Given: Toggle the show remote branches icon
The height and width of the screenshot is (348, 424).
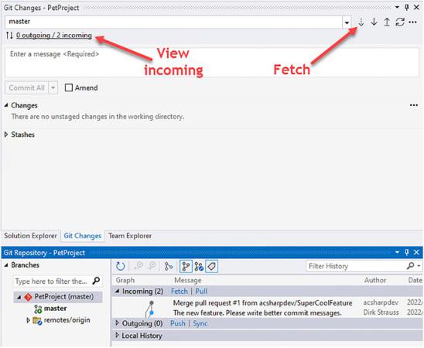Looking at the screenshot, I should tap(199, 266).
